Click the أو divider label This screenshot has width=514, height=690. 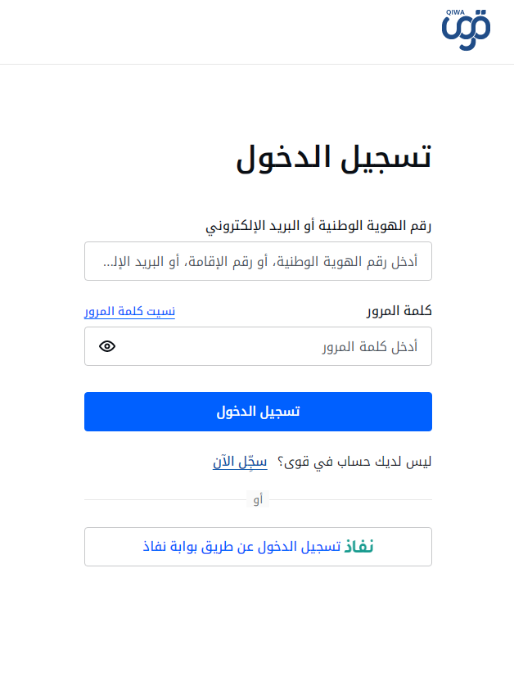(258, 499)
